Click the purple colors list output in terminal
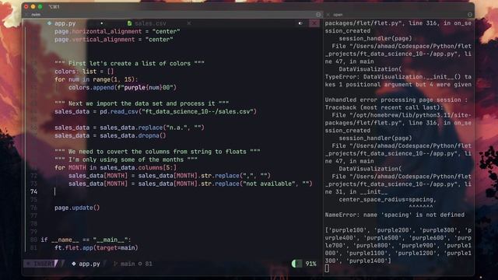Image resolution: width=498 pixels, height=280 pixels. 398,246
